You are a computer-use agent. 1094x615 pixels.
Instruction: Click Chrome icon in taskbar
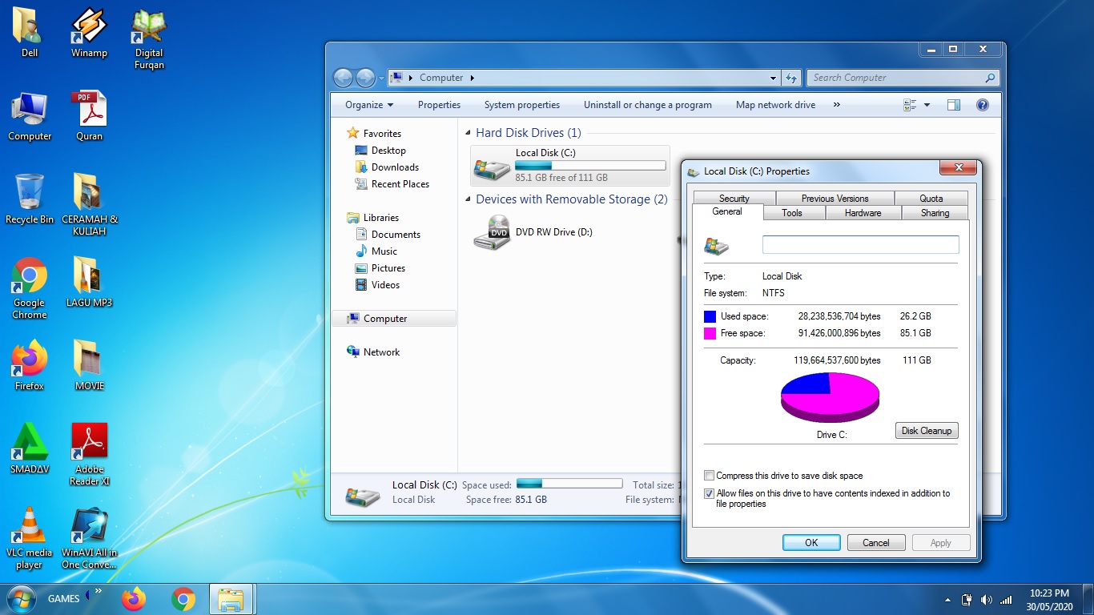click(183, 599)
